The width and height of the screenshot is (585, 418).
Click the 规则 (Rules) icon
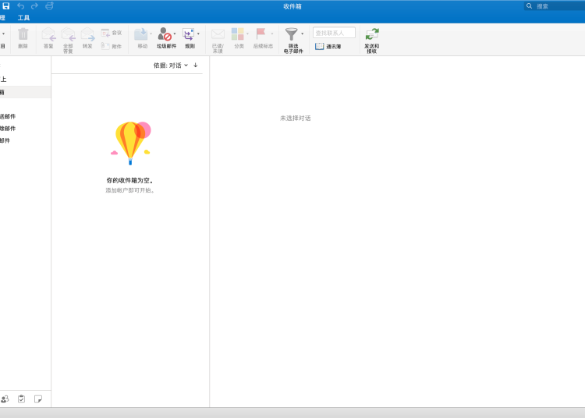pyautogui.click(x=189, y=34)
